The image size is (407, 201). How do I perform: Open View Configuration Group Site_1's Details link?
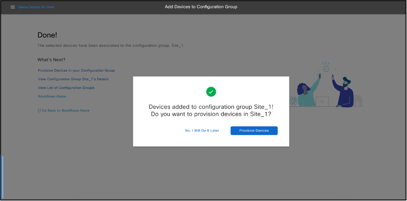click(x=73, y=79)
